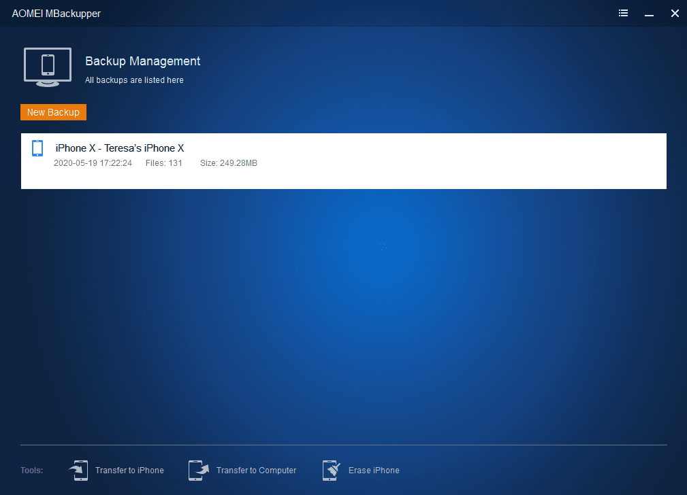Click the Transfer to Computer icon
This screenshot has width=687, height=495.
click(199, 471)
